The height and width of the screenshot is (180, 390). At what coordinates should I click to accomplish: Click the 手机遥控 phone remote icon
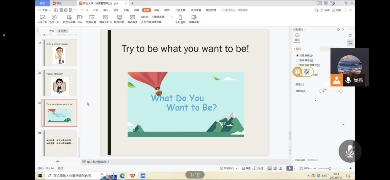(180, 17)
